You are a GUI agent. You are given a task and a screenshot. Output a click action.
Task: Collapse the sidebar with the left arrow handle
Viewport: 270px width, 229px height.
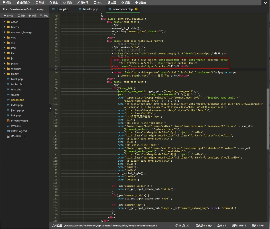[x=50, y=108]
